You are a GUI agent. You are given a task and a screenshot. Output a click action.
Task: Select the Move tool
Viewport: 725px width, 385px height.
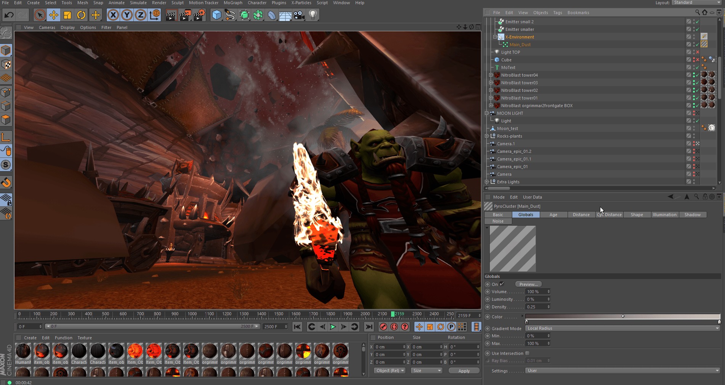[54, 15]
